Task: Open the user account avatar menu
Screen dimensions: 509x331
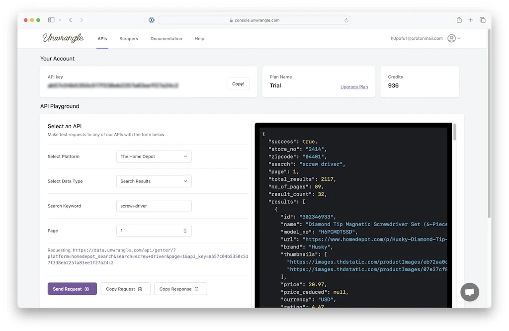Action: tap(451, 38)
